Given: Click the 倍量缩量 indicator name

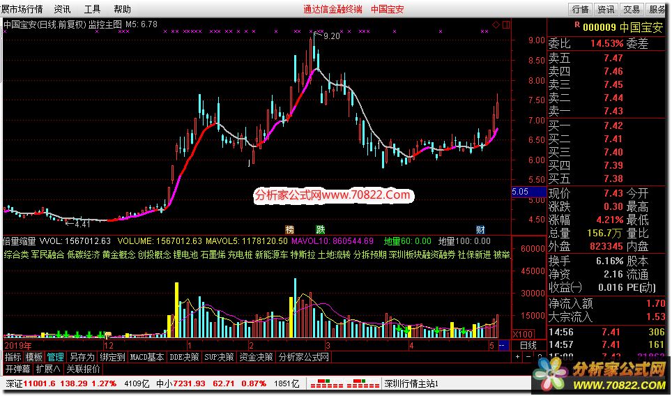Looking at the screenshot, I should tap(20, 241).
